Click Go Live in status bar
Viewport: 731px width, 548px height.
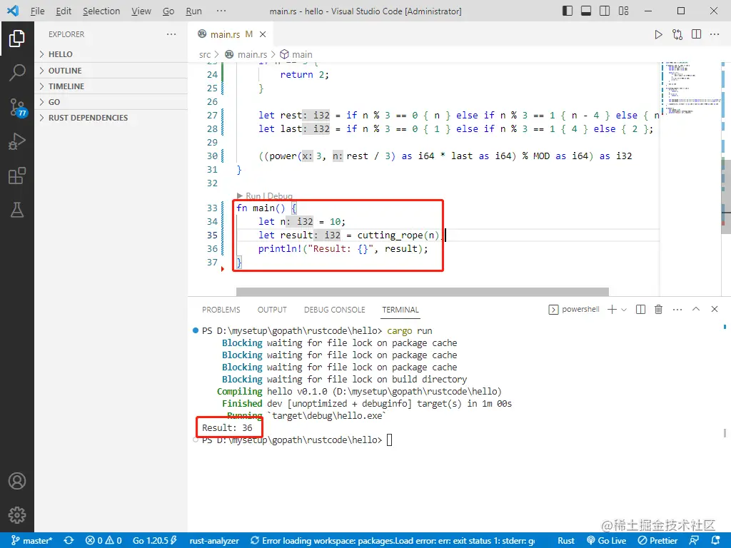click(606, 541)
